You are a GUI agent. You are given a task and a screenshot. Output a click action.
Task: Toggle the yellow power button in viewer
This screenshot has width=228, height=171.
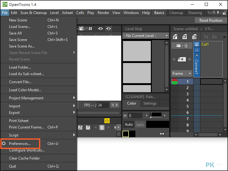(107, 121)
